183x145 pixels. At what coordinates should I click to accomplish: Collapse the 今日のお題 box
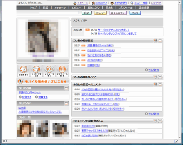pyautogui.click(x=66, y=88)
